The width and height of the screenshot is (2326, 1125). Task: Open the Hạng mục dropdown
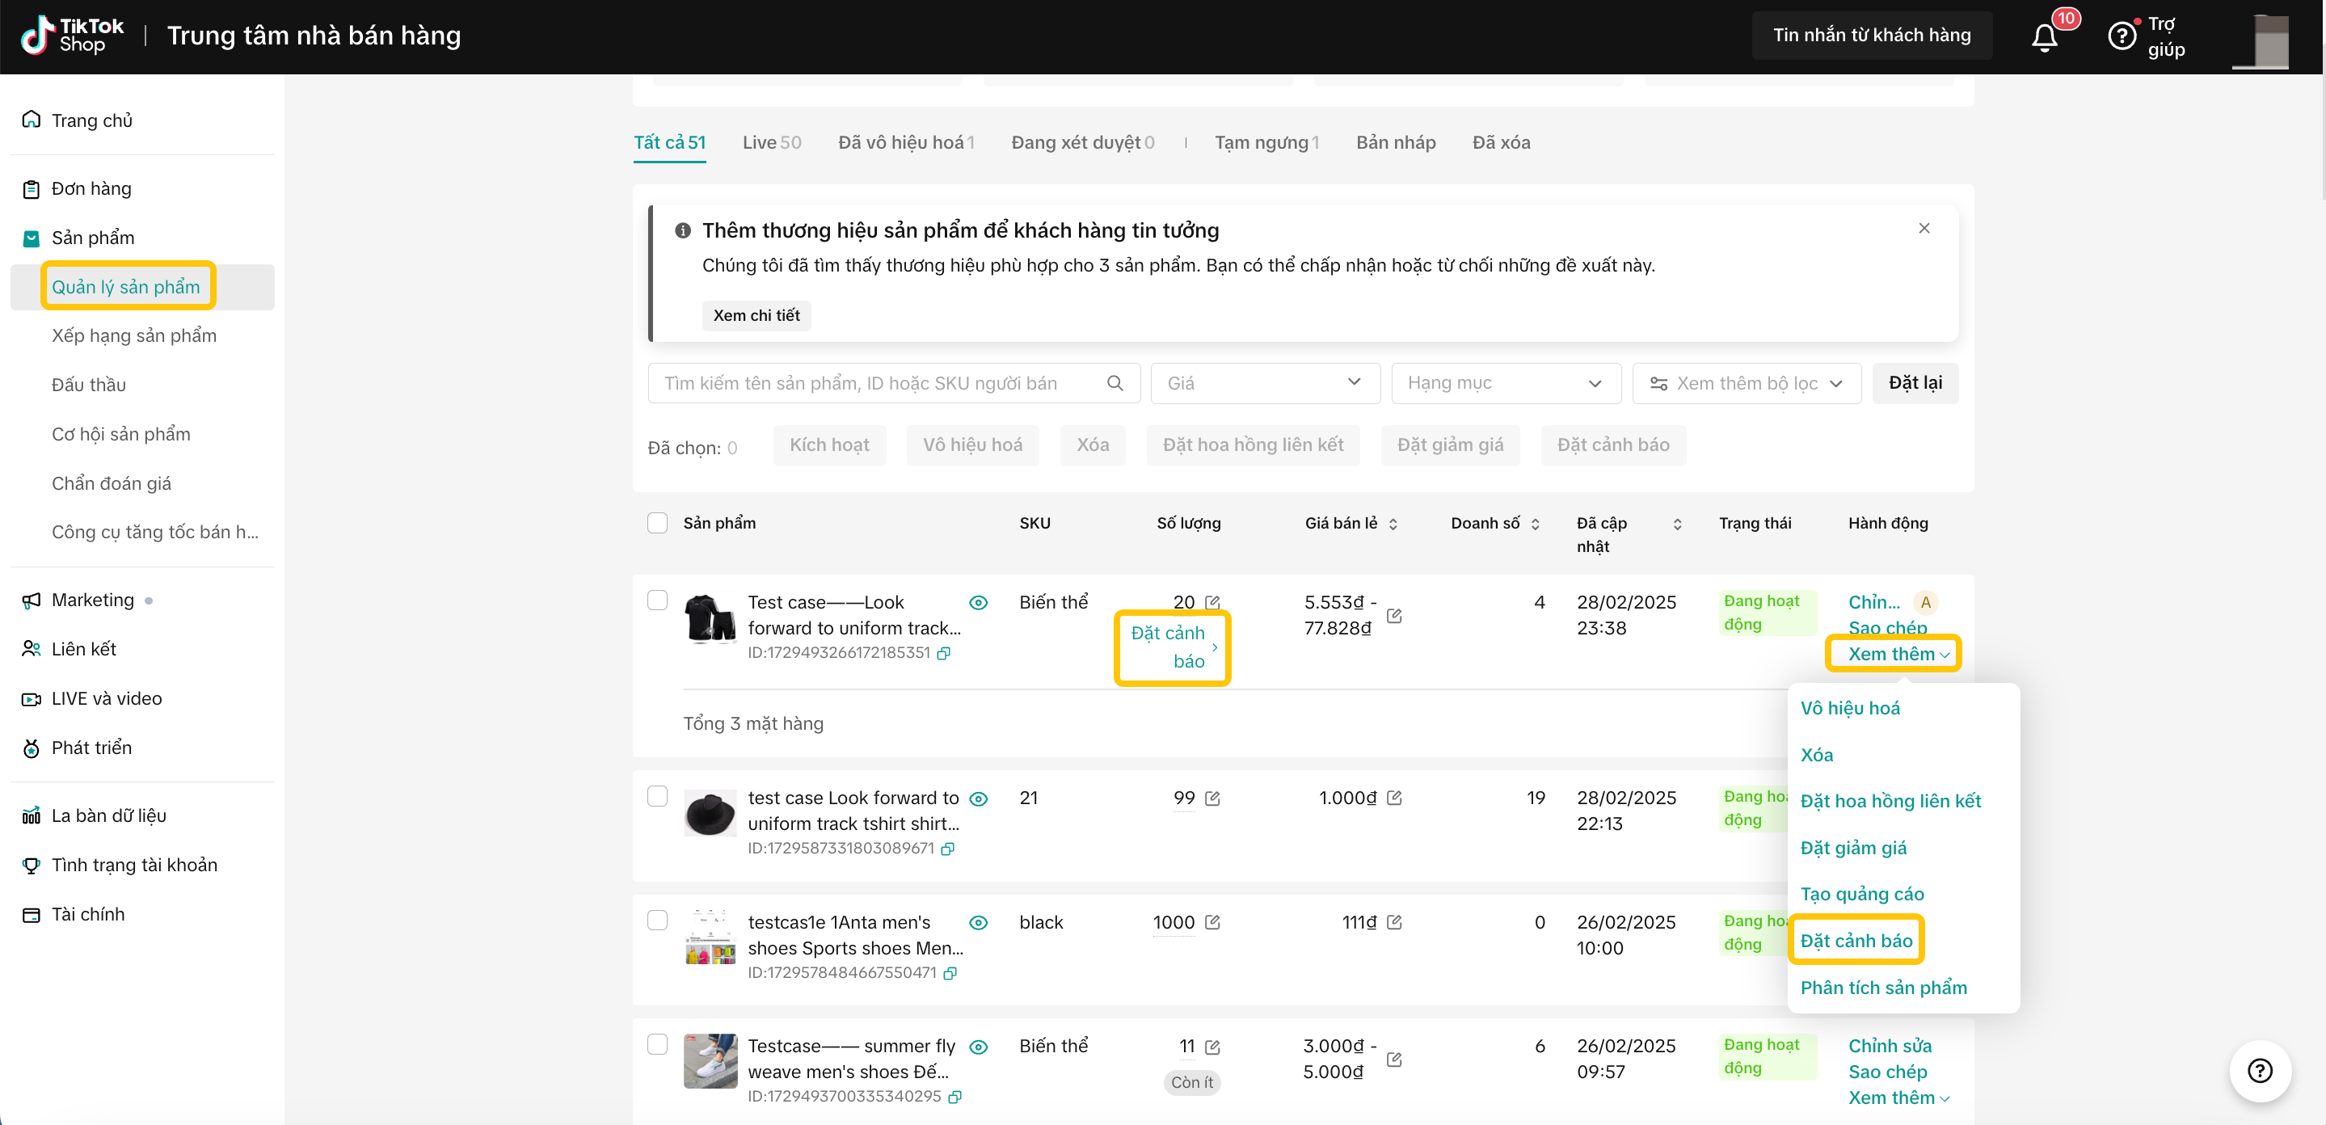tap(1505, 383)
